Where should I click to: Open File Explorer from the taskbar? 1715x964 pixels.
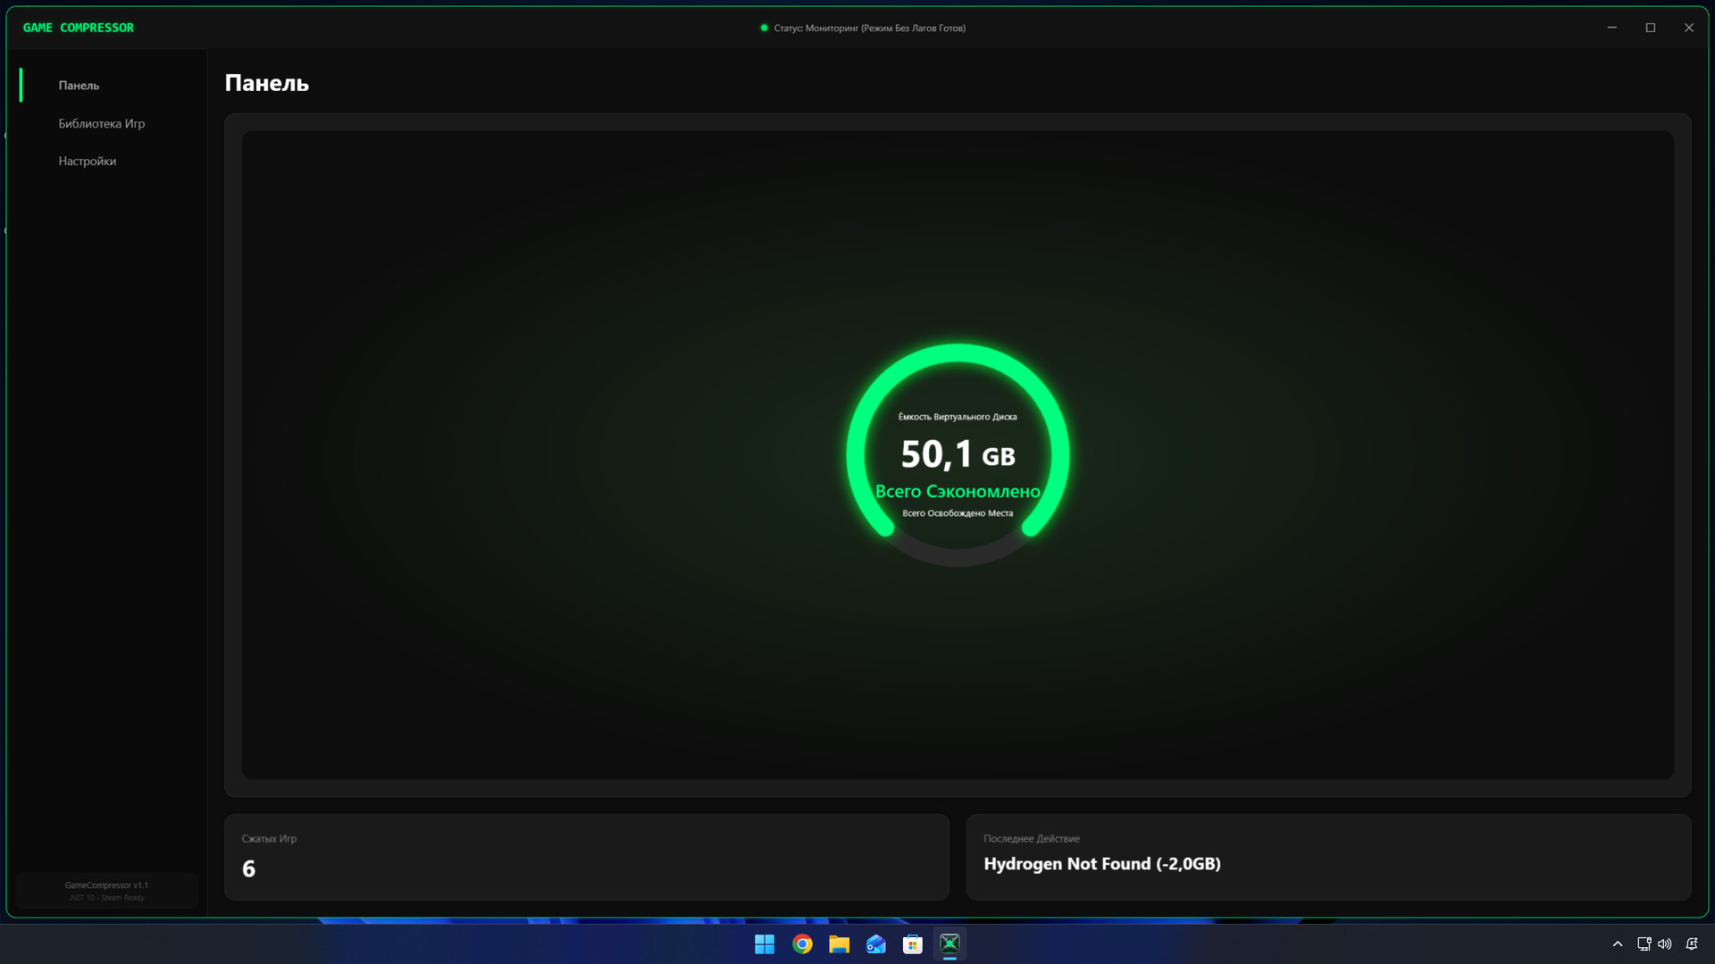pos(839,944)
